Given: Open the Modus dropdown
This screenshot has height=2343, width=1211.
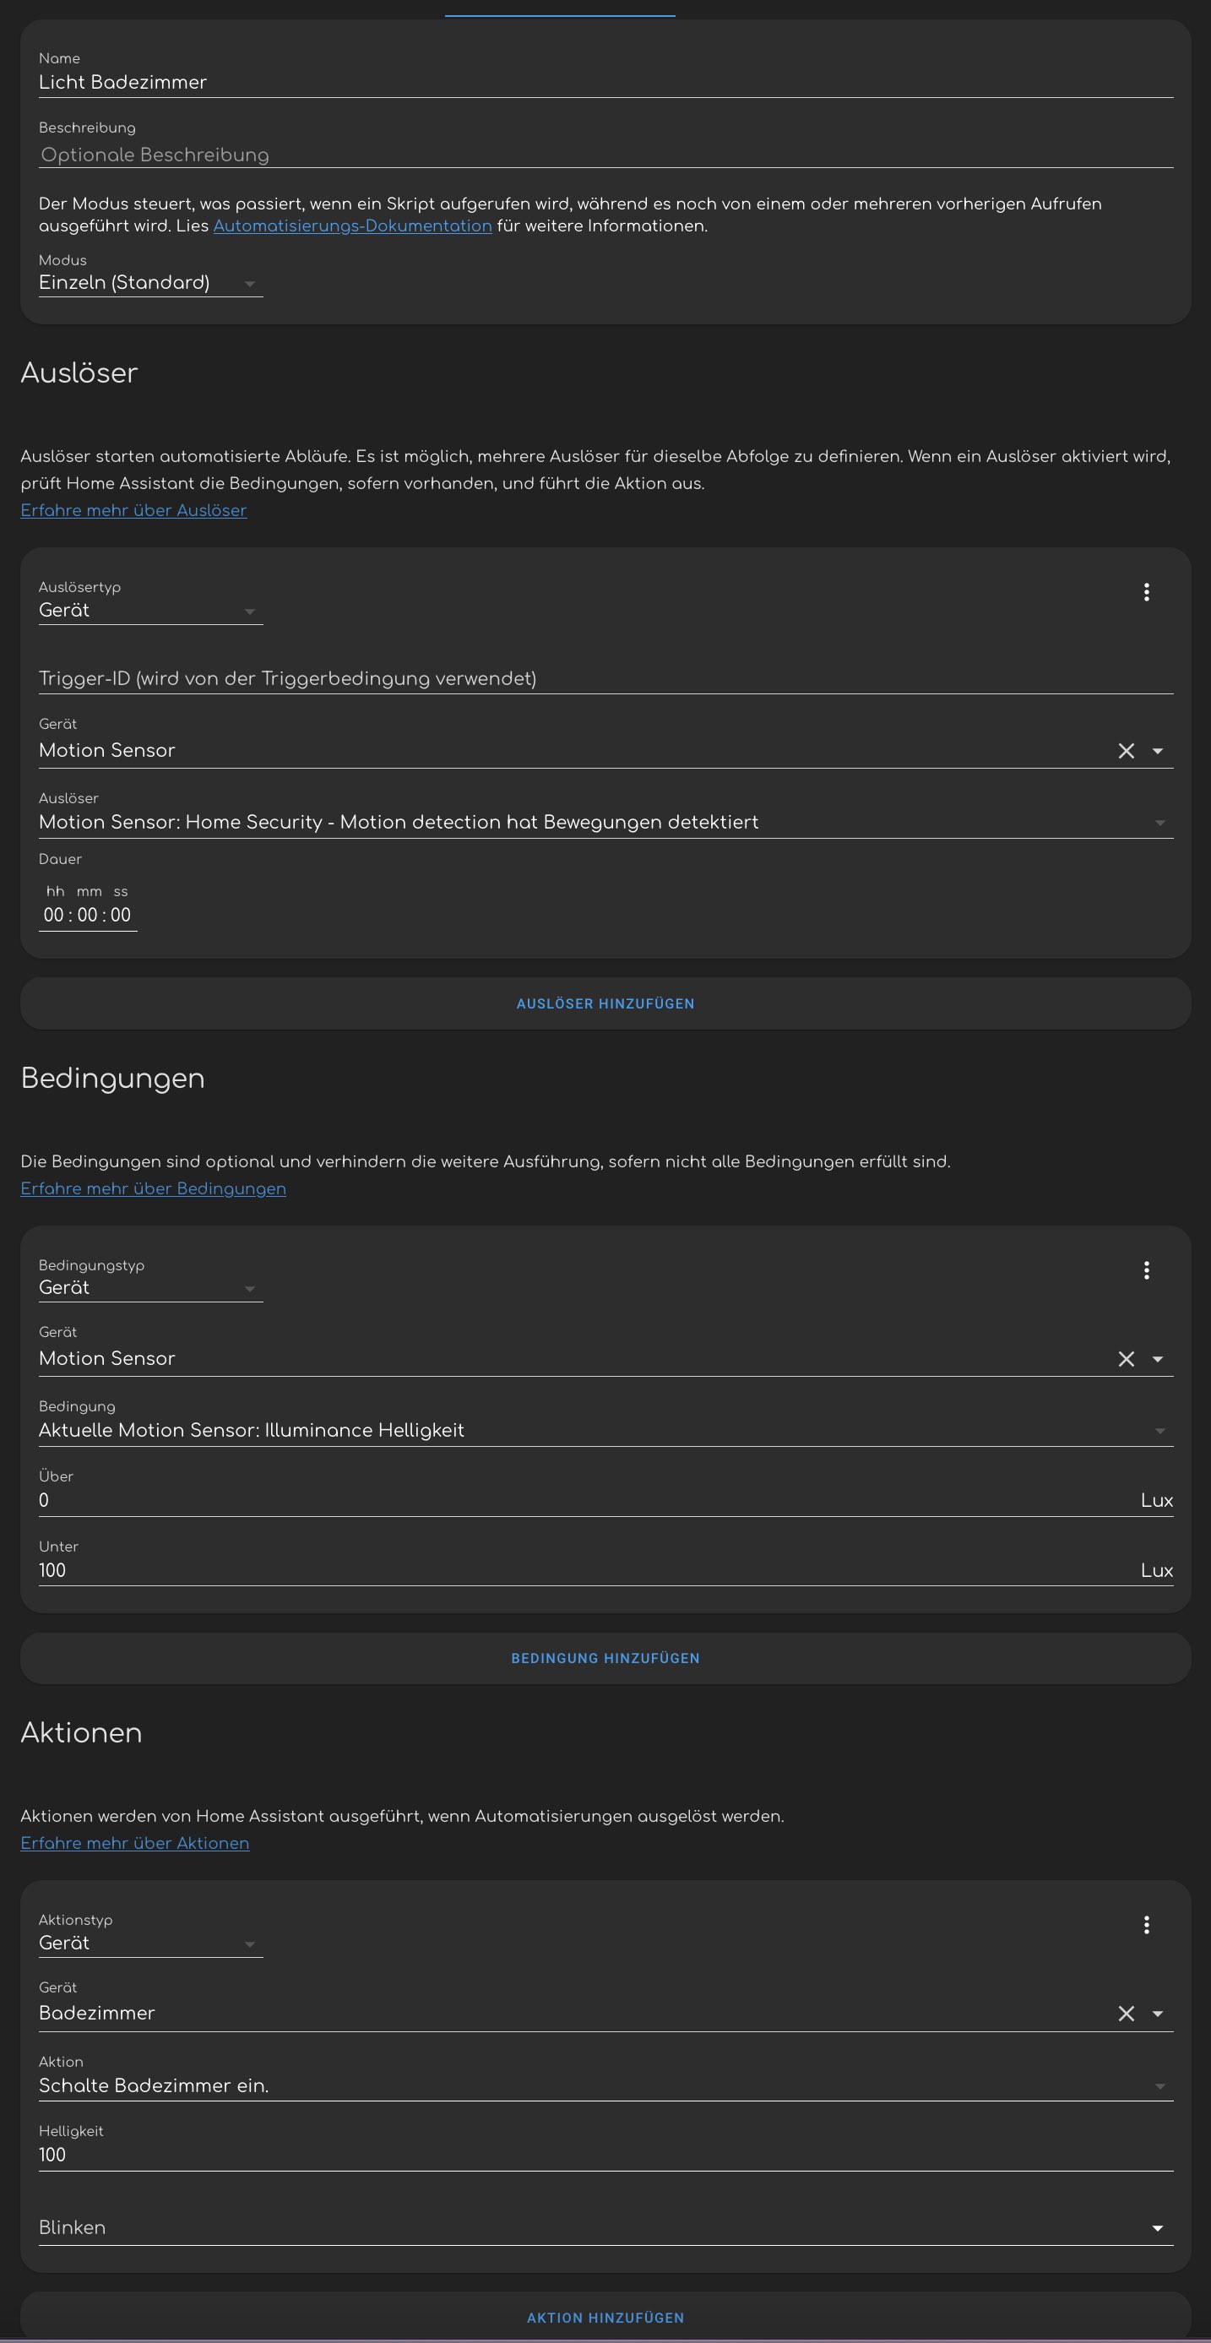Looking at the screenshot, I should click(150, 283).
